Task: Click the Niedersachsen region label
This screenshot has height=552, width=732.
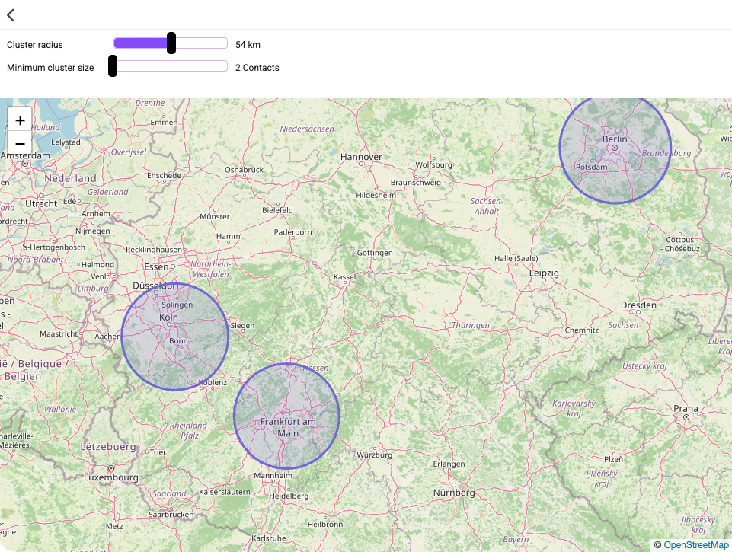Action: pyautogui.click(x=307, y=129)
